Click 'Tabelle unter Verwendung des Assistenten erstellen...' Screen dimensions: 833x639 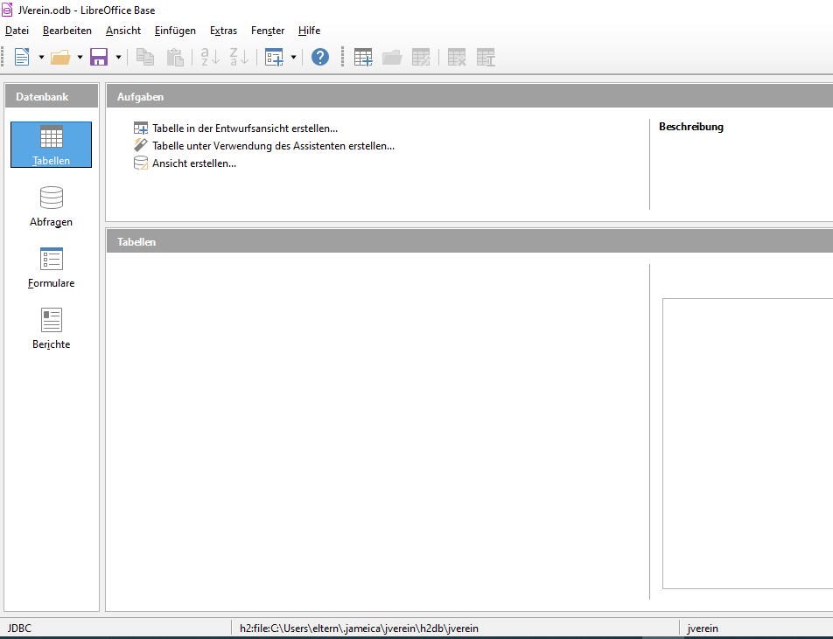[x=264, y=146]
